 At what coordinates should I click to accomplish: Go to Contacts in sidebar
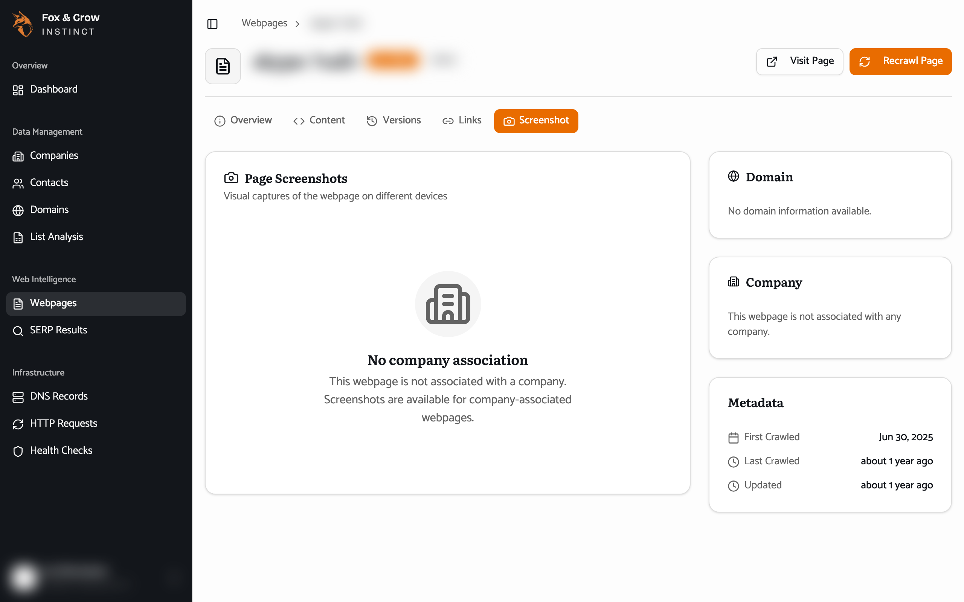tap(96, 182)
